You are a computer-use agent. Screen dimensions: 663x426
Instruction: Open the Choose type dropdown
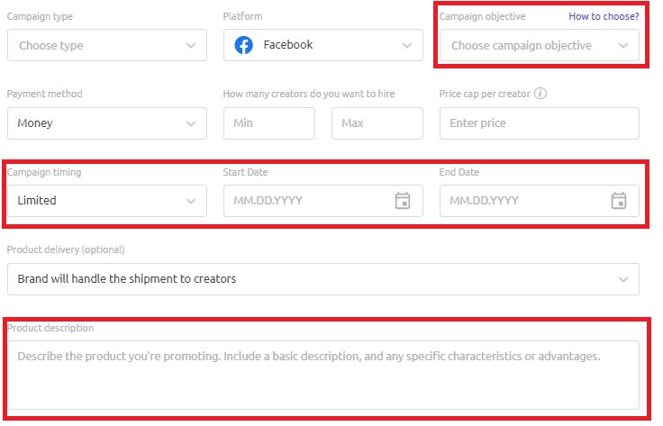(107, 45)
